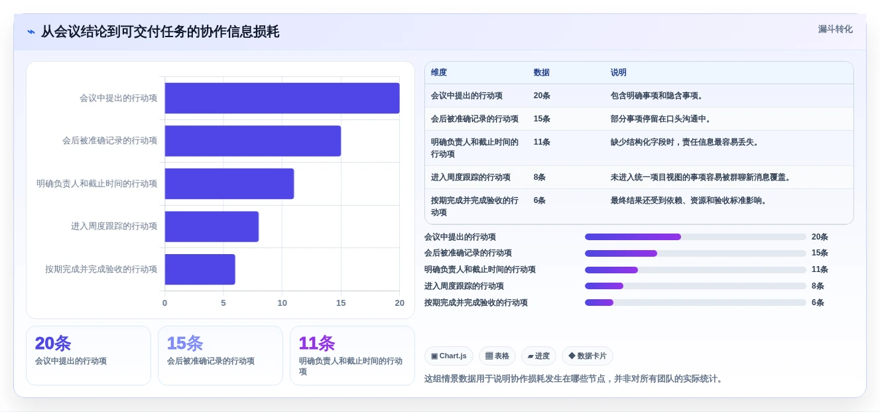
Task: Click the 20条 progress bar
Action: click(x=696, y=237)
